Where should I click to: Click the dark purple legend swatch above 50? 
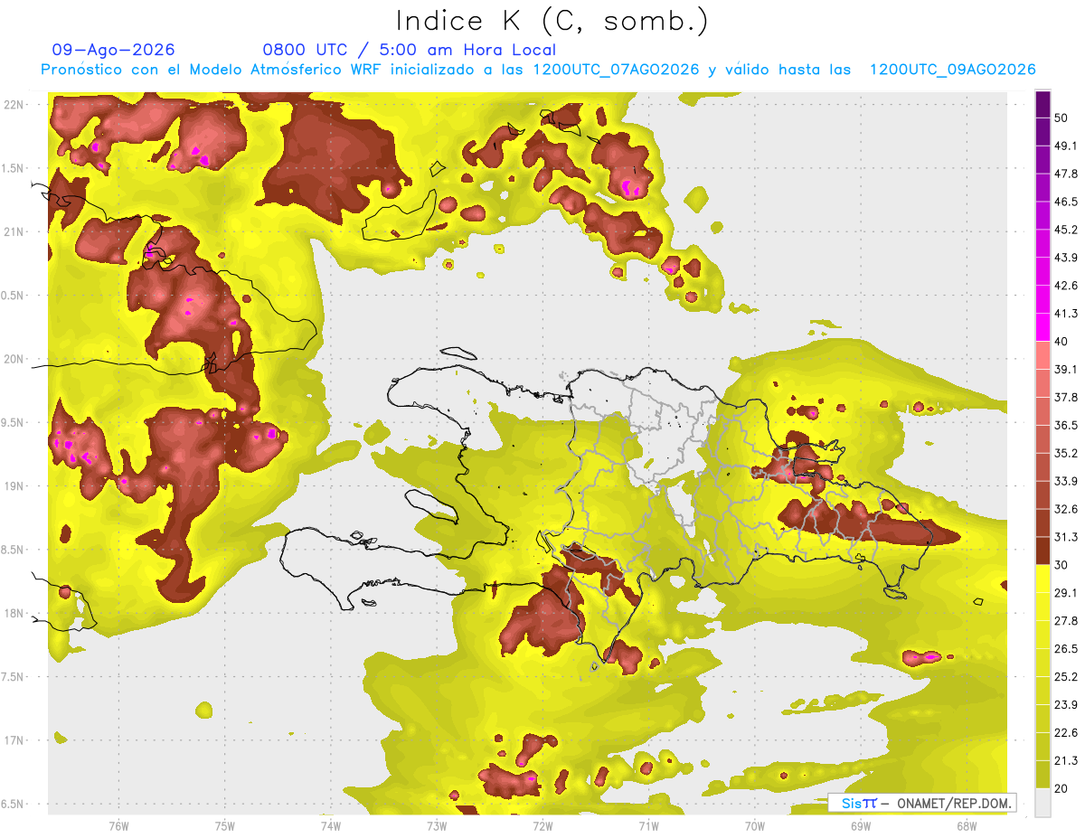point(1043,104)
